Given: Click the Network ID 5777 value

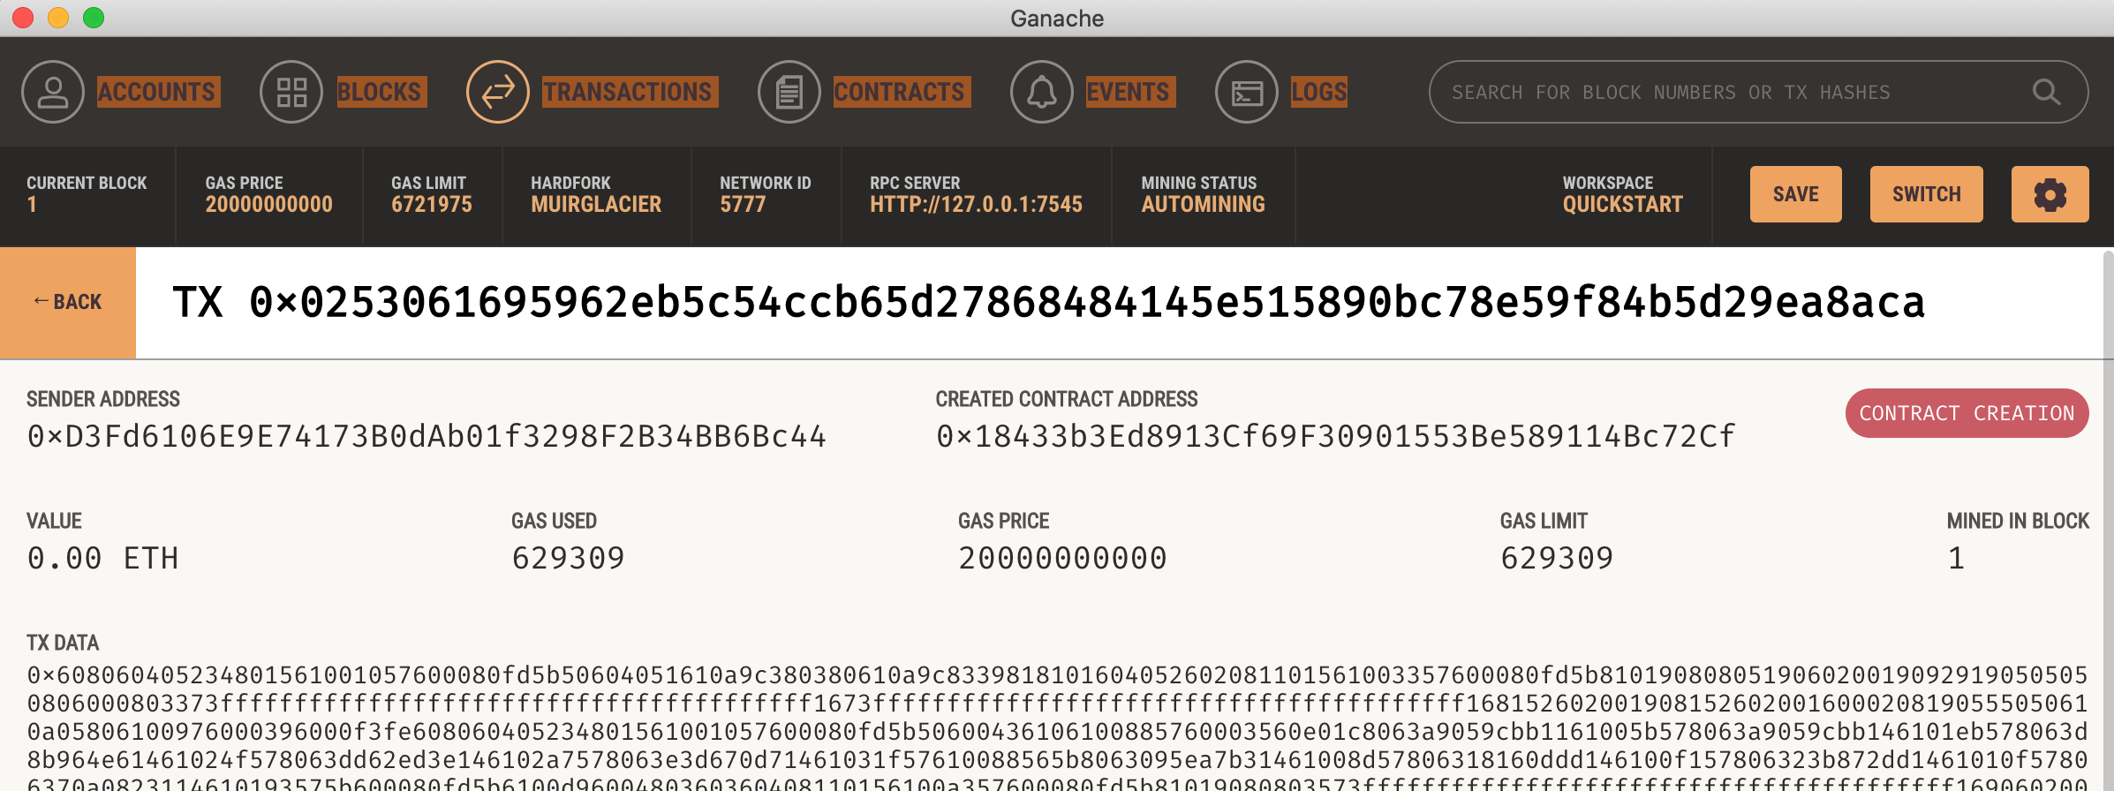Looking at the screenshot, I should tap(743, 205).
